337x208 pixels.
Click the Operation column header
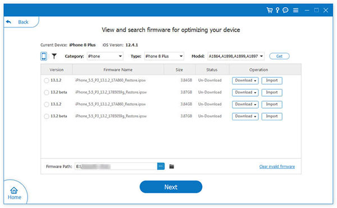point(258,70)
